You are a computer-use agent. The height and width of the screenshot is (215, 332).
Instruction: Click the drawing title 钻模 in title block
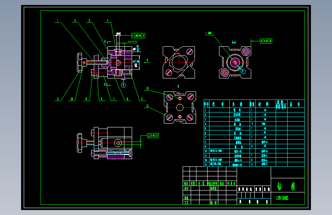(286, 186)
